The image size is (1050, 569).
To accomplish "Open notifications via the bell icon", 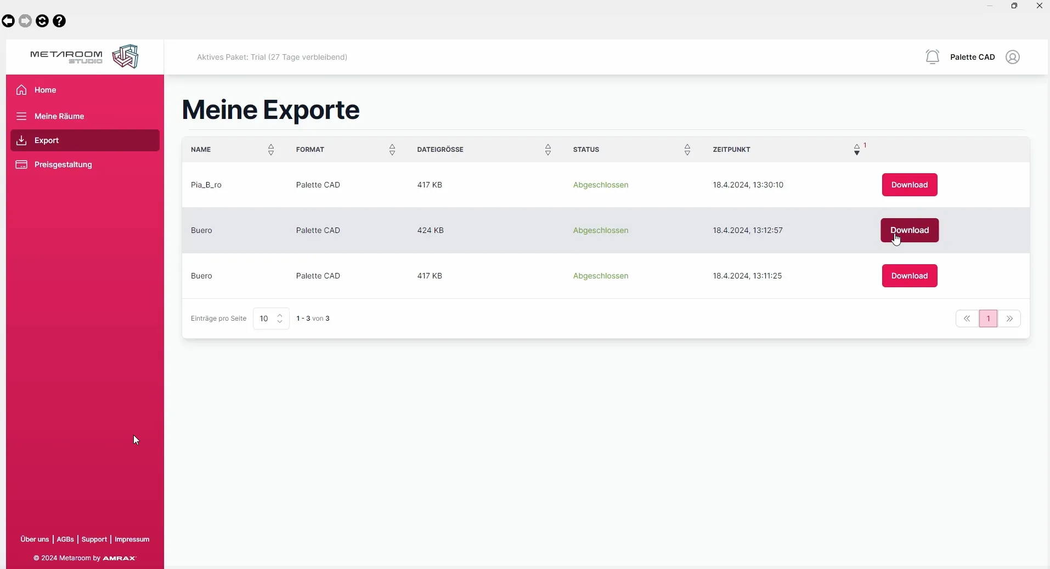I will click(932, 57).
